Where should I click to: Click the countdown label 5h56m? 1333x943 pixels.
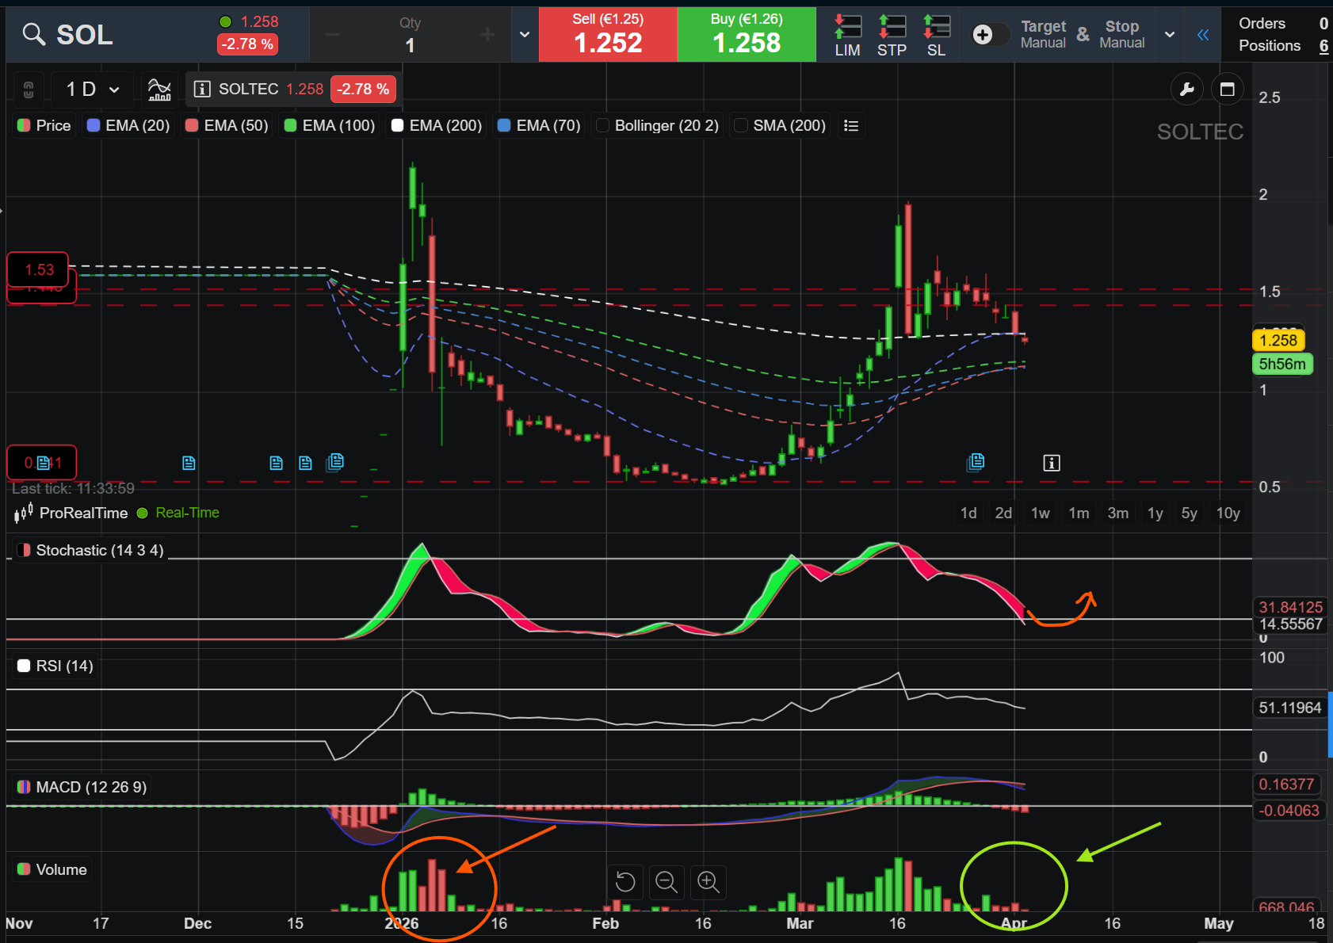(1282, 365)
